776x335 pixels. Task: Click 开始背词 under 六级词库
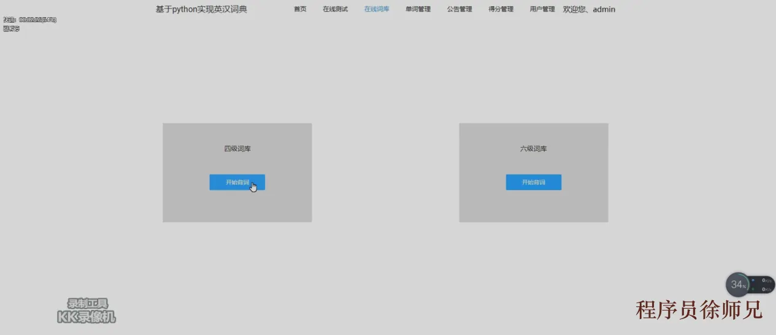tap(534, 183)
